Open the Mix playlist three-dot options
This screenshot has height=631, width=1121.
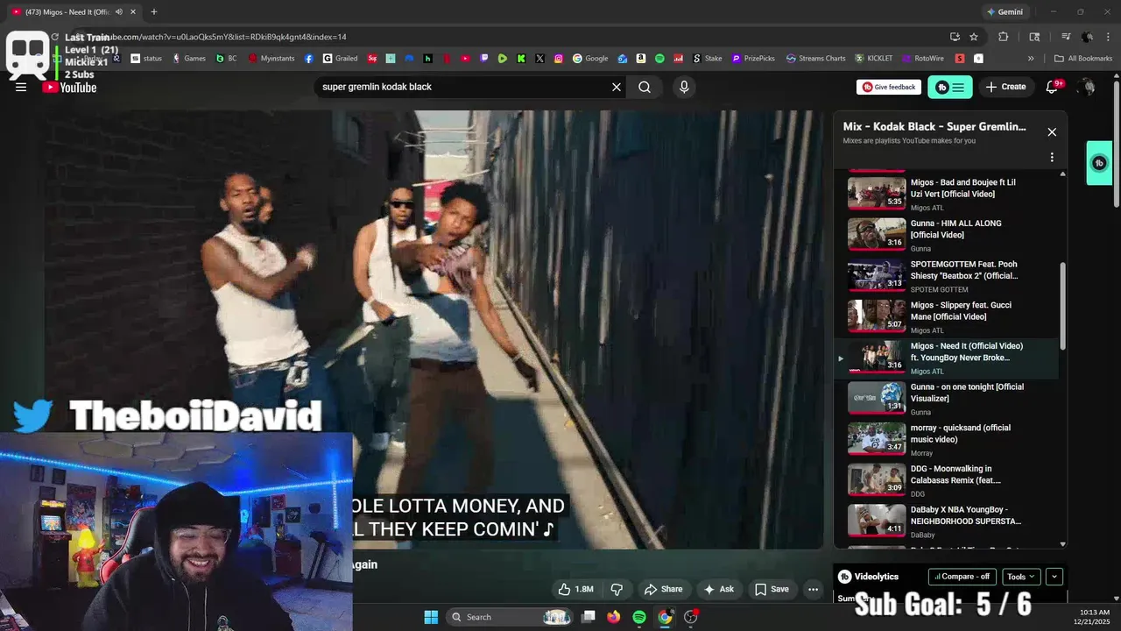coord(1052,158)
